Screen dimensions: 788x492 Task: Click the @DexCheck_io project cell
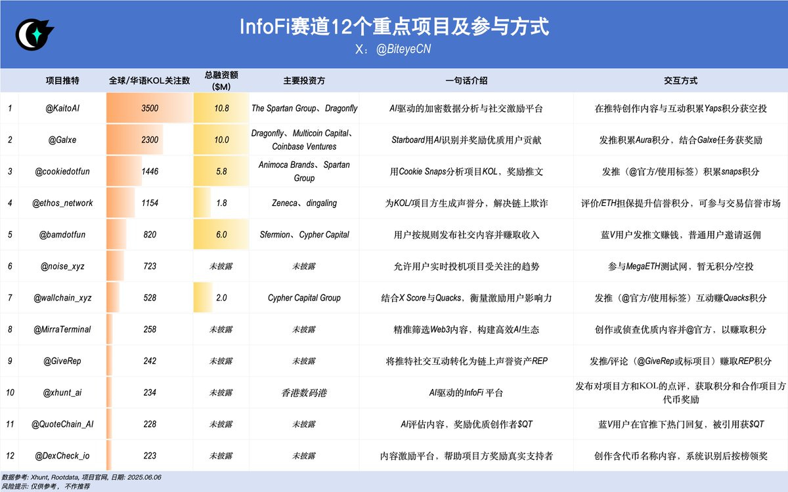[x=62, y=455]
